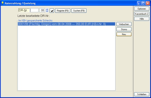This screenshot has height=98, width=151.
Task: Book the check with Verbuchen
Action: click(124, 24)
